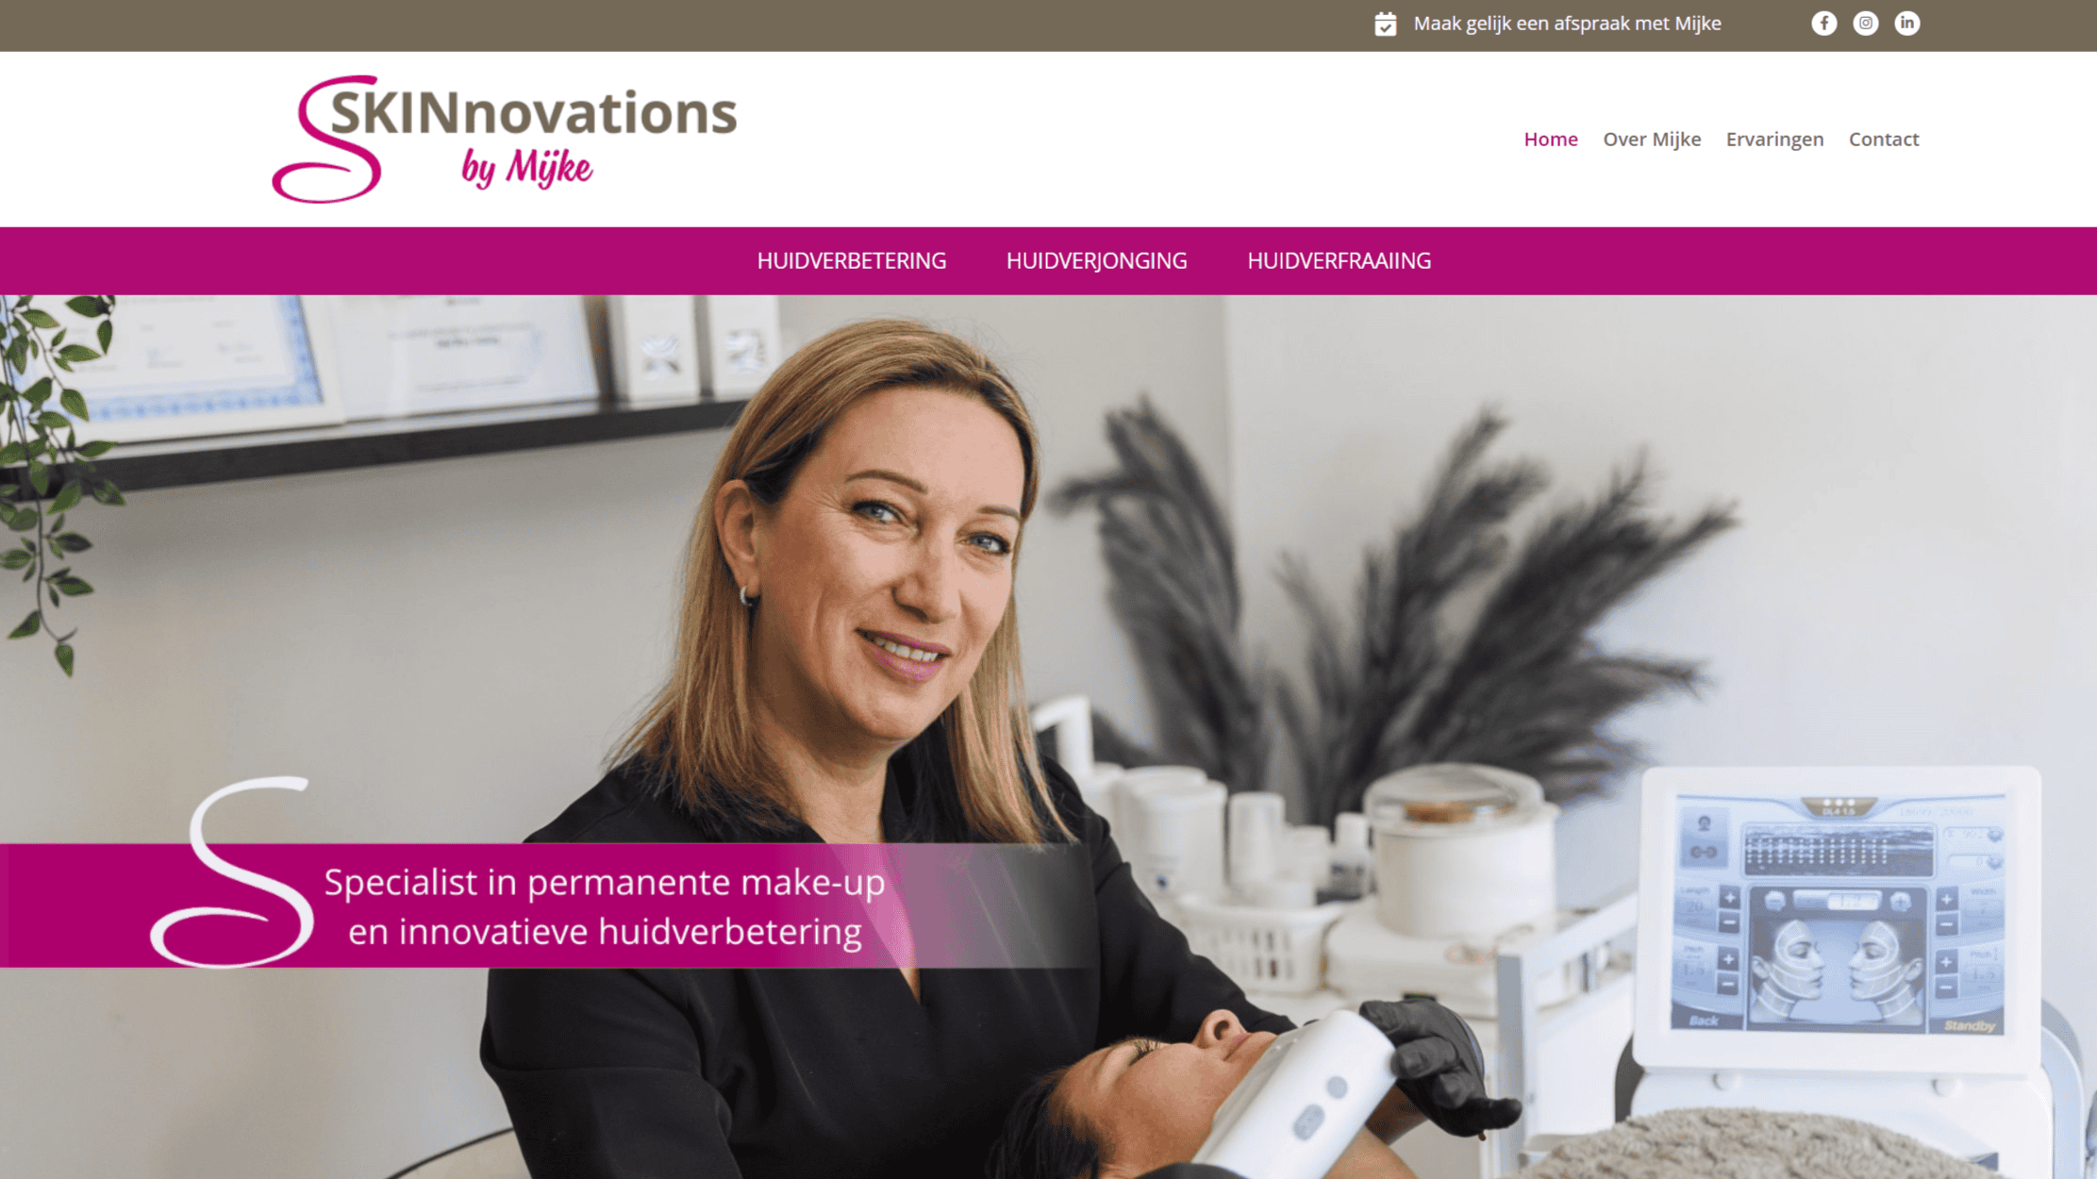
Task: Click the calendar appointment icon
Action: tap(1385, 24)
